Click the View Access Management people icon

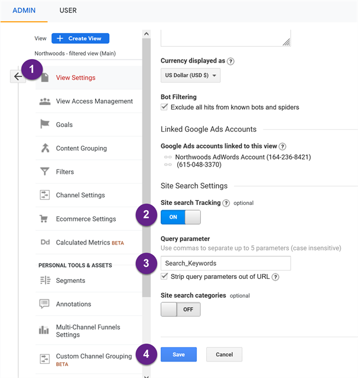[45, 102]
